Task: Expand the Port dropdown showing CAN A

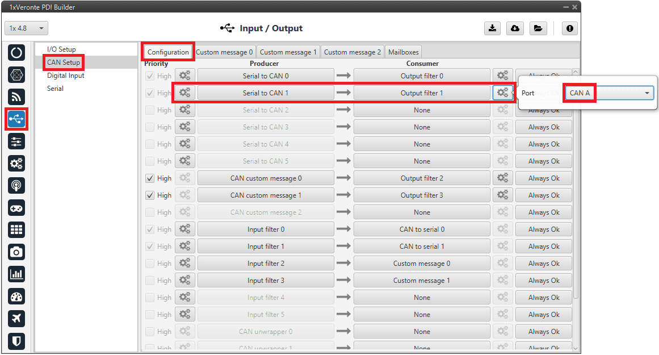Action: (609, 93)
